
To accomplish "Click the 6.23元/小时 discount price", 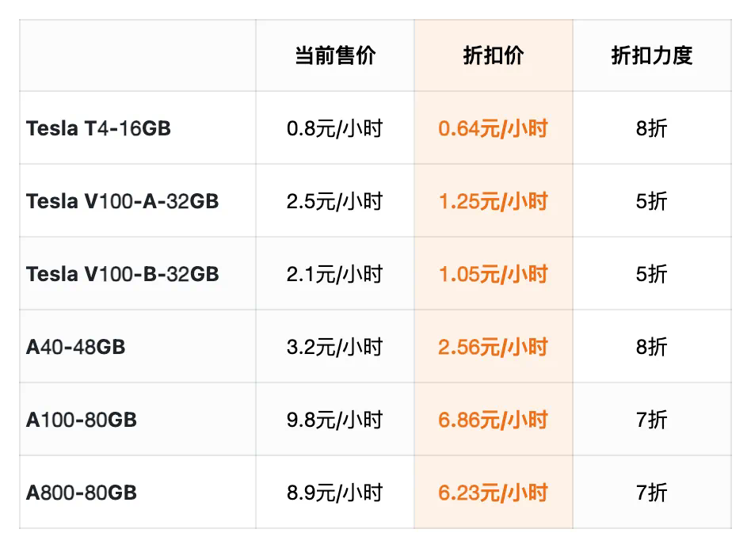I will tap(493, 493).
